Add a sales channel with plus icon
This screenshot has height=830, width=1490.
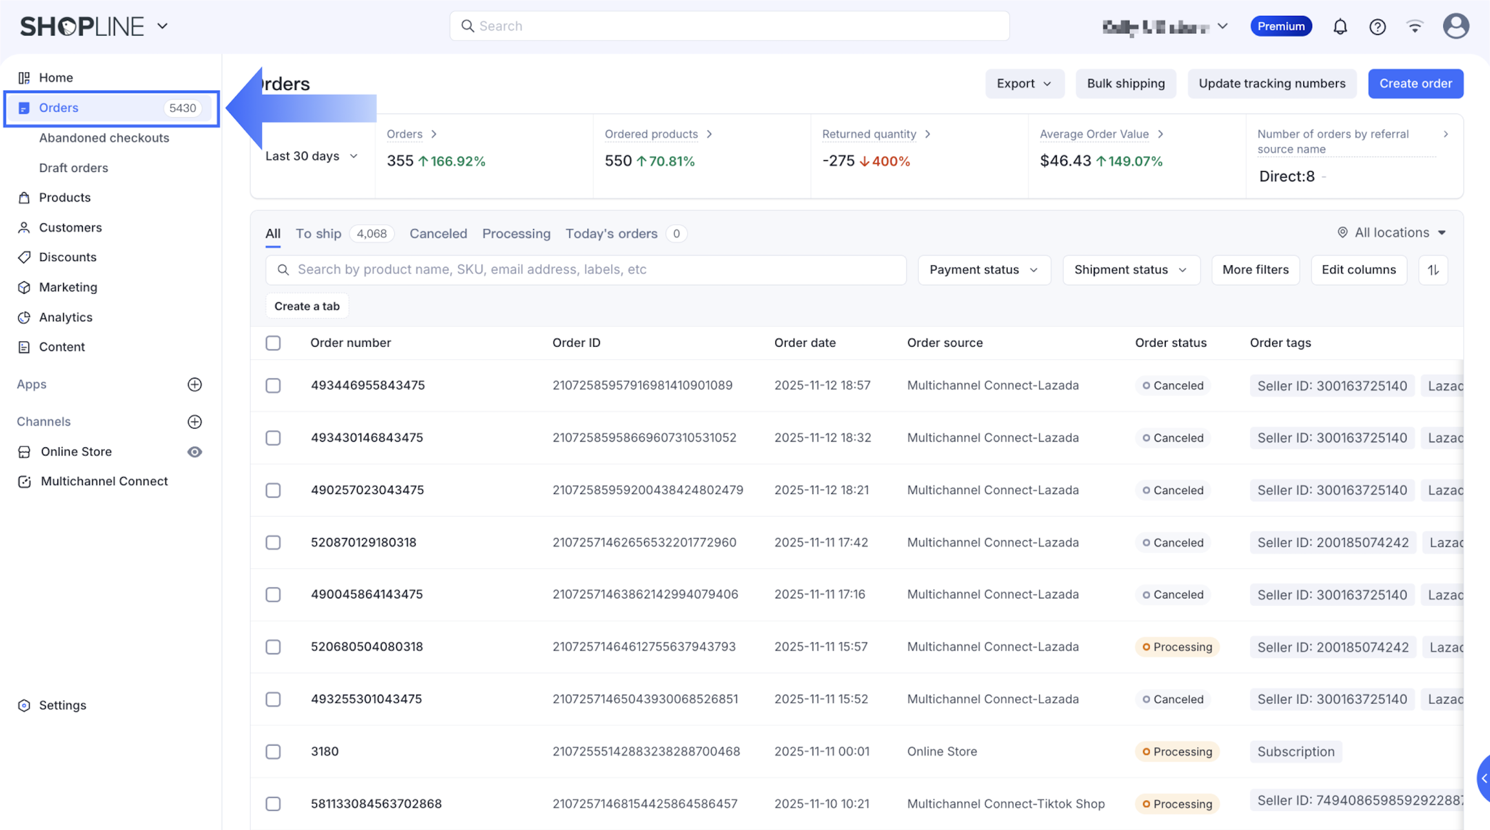[x=195, y=422]
